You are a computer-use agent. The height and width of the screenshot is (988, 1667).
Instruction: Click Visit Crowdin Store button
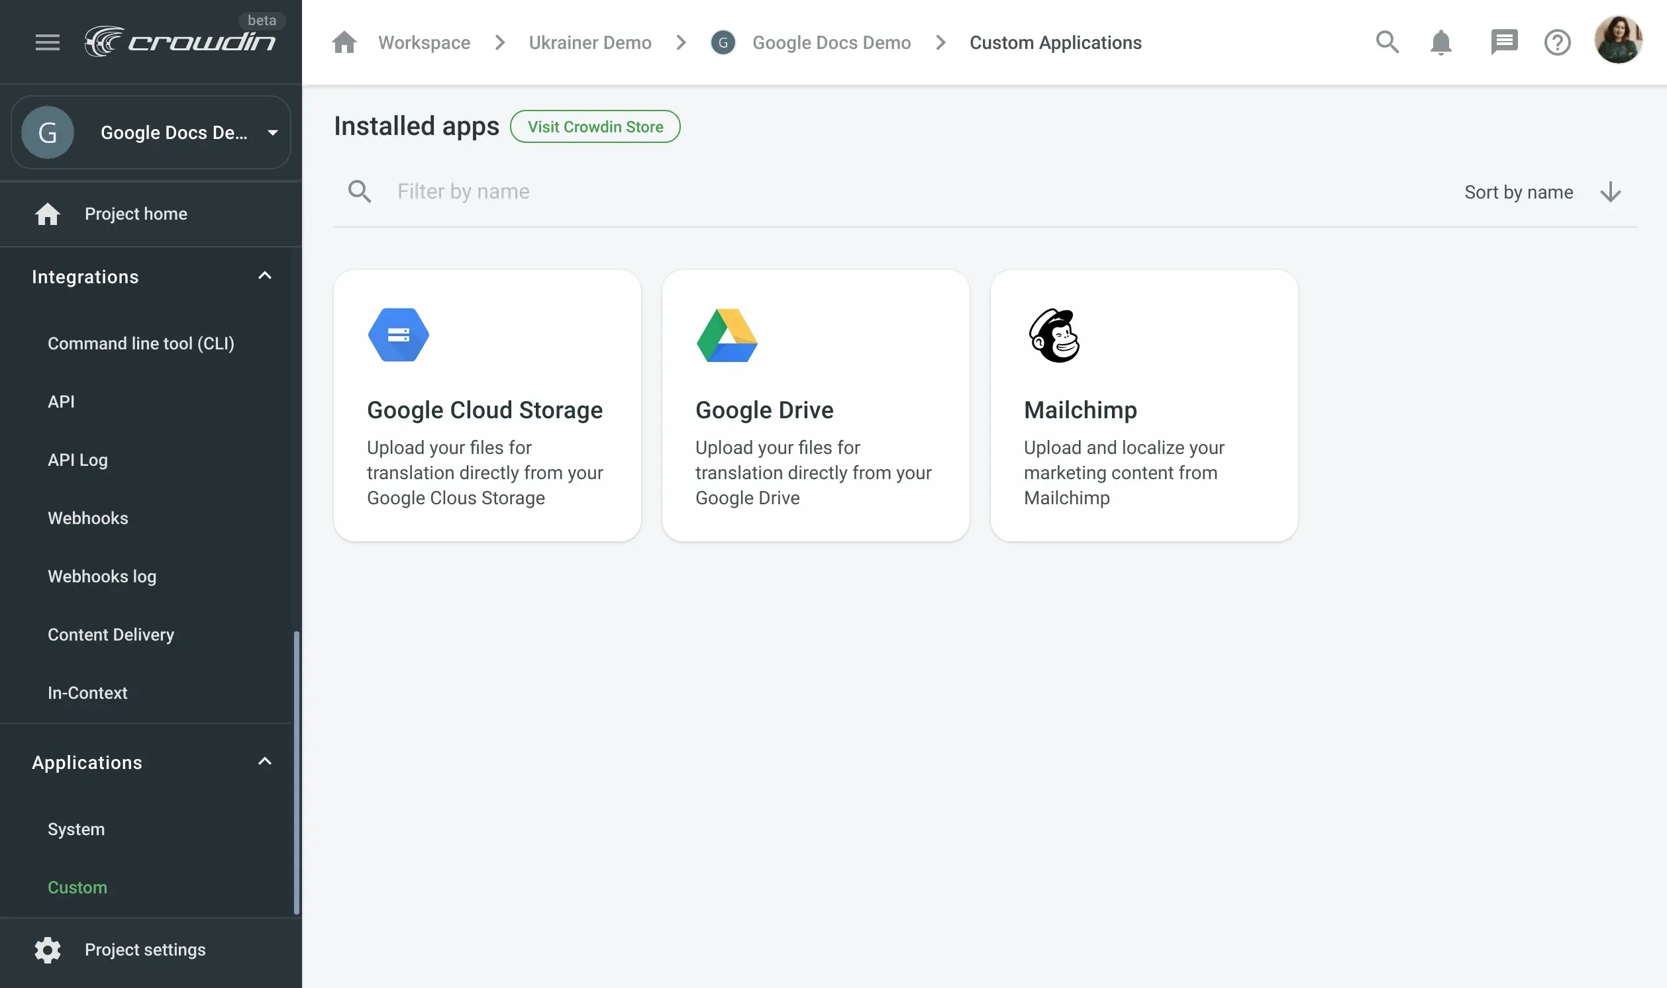pyautogui.click(x=595, y=126)
